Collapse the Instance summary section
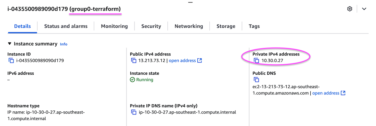 coord(9,44)
